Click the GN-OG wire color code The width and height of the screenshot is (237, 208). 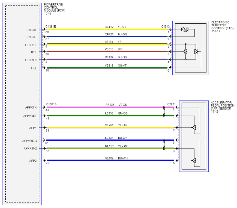(x=123, y=113)
